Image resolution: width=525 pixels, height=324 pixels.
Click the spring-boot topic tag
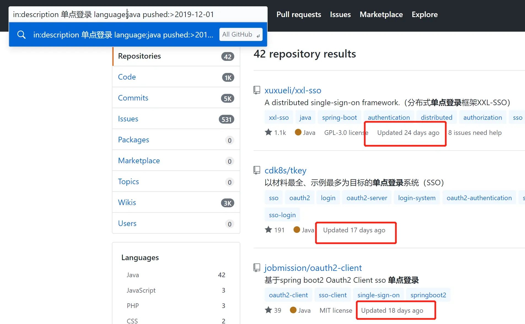point(339,117)
